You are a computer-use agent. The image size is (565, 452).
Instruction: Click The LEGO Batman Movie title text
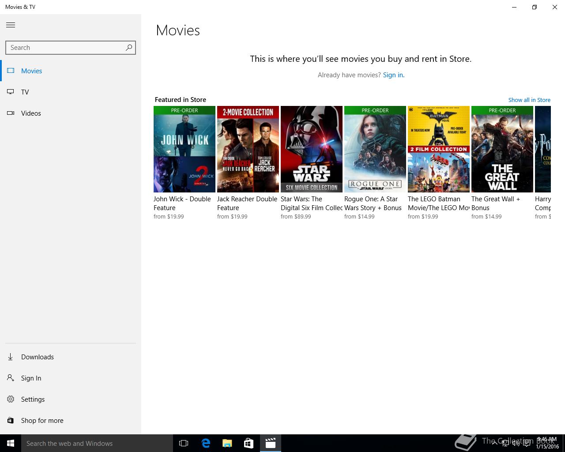(439, 203)
